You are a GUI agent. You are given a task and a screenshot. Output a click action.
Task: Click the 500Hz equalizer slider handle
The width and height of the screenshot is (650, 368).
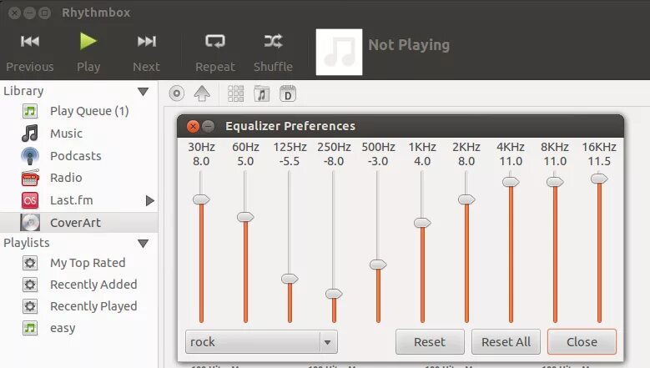click(378, 265)
